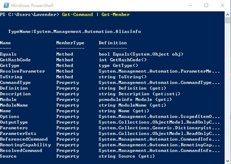
Task: Click the TypeName AliasInfo line
Action: pyautogui.click(x=74, y=31)
